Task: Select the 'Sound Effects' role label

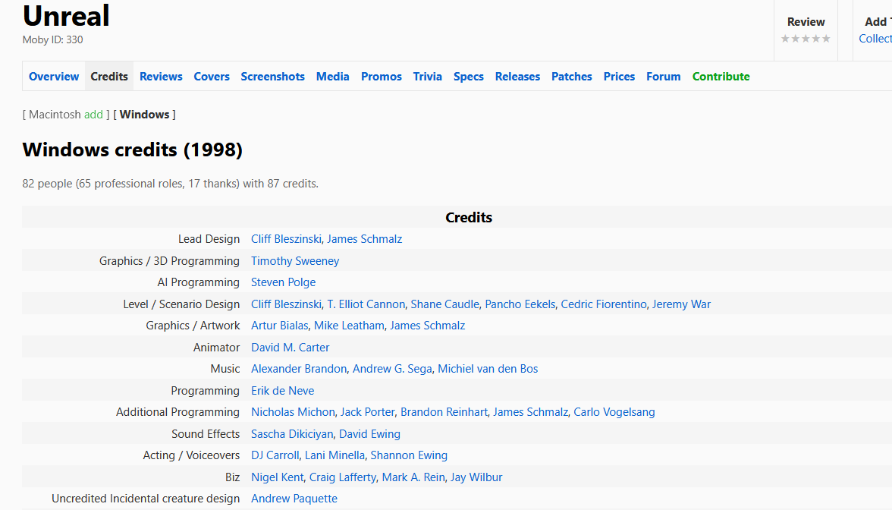Action: (206, 434)
